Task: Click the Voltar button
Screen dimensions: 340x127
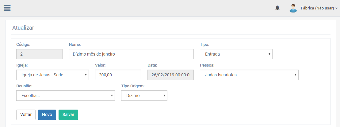Action: pos(26,115)
